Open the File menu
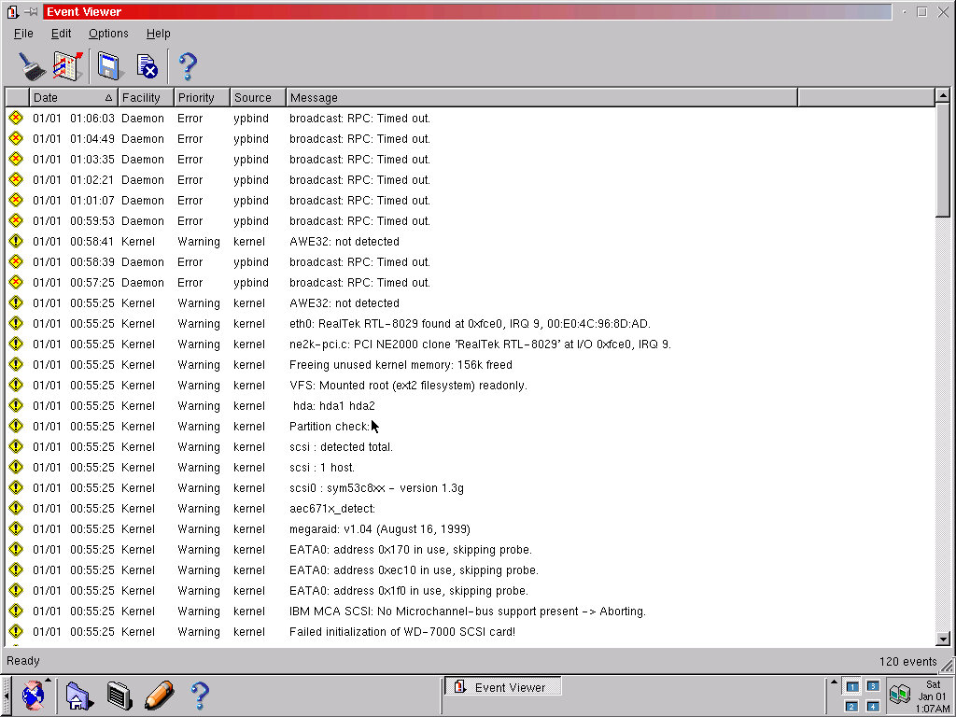 23,34
